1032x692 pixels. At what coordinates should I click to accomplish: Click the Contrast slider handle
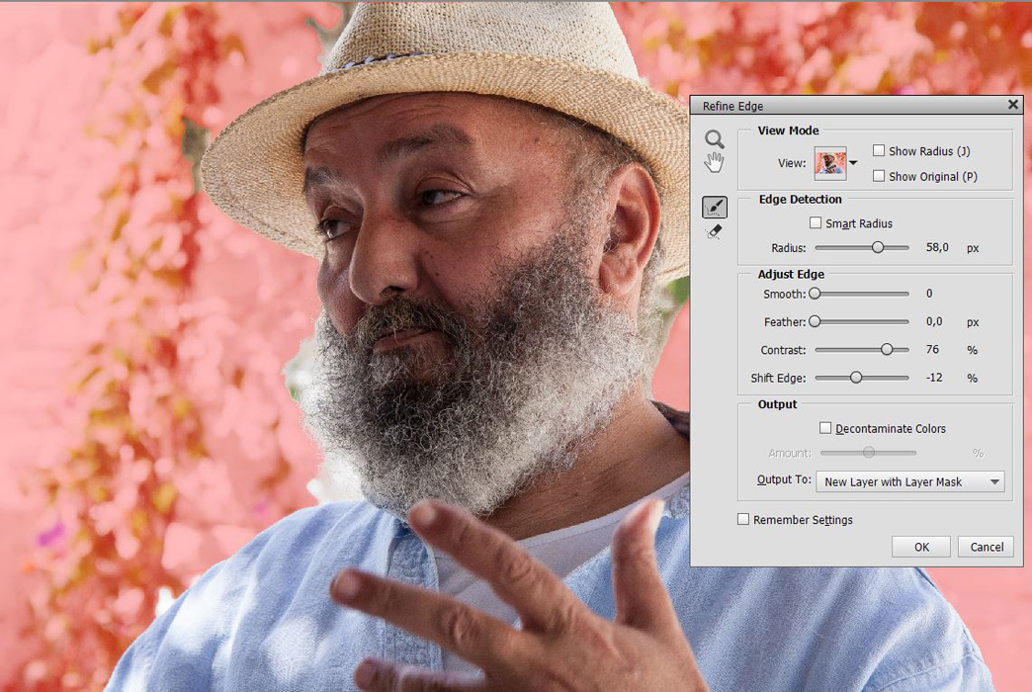point(888,350)
